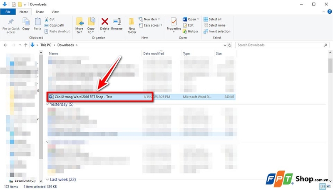Click the navigation pane scrollbar
The height and width of the screenshot is (190, 333).
point(41,107)
